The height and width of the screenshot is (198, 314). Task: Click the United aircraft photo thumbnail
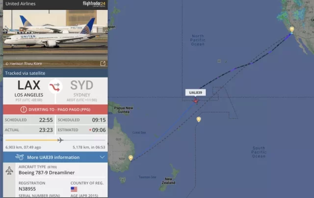[55, 38]
